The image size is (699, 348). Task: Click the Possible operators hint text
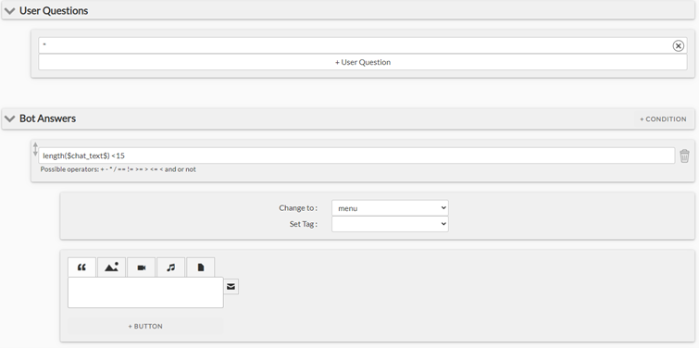[x=119, y=169]
